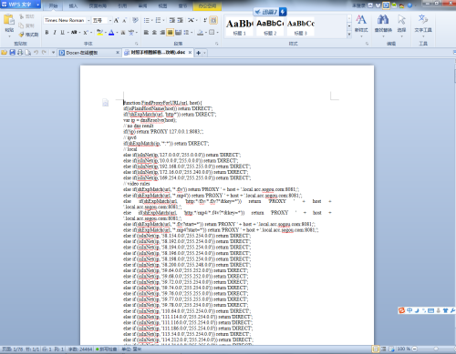Switch to the View ribbon tab
Viewport: 456px width, 354px height.
pyautogui.click(x=163, y=5)
